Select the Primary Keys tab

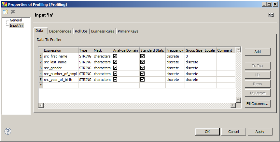point(128,31)
